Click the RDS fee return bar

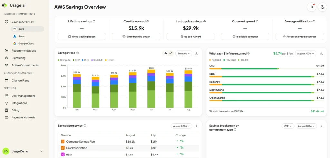[267, 77]
